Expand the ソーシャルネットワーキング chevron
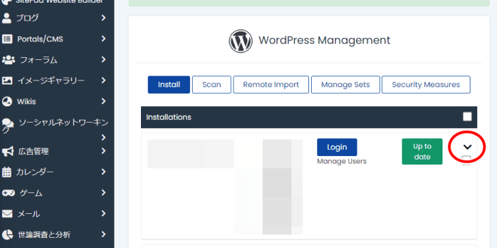This screenshot has height=248, width=497. (x=103, y=138)
